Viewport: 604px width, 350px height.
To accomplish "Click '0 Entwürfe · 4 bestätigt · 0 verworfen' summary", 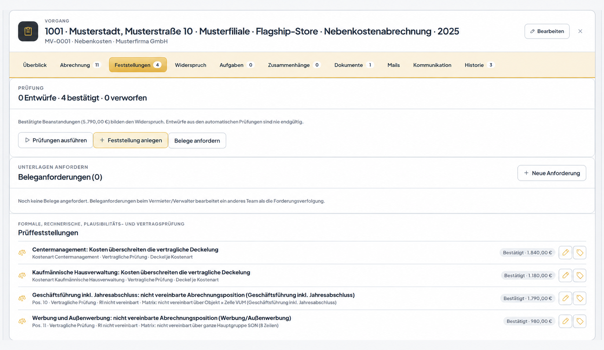I will (83, 98).
